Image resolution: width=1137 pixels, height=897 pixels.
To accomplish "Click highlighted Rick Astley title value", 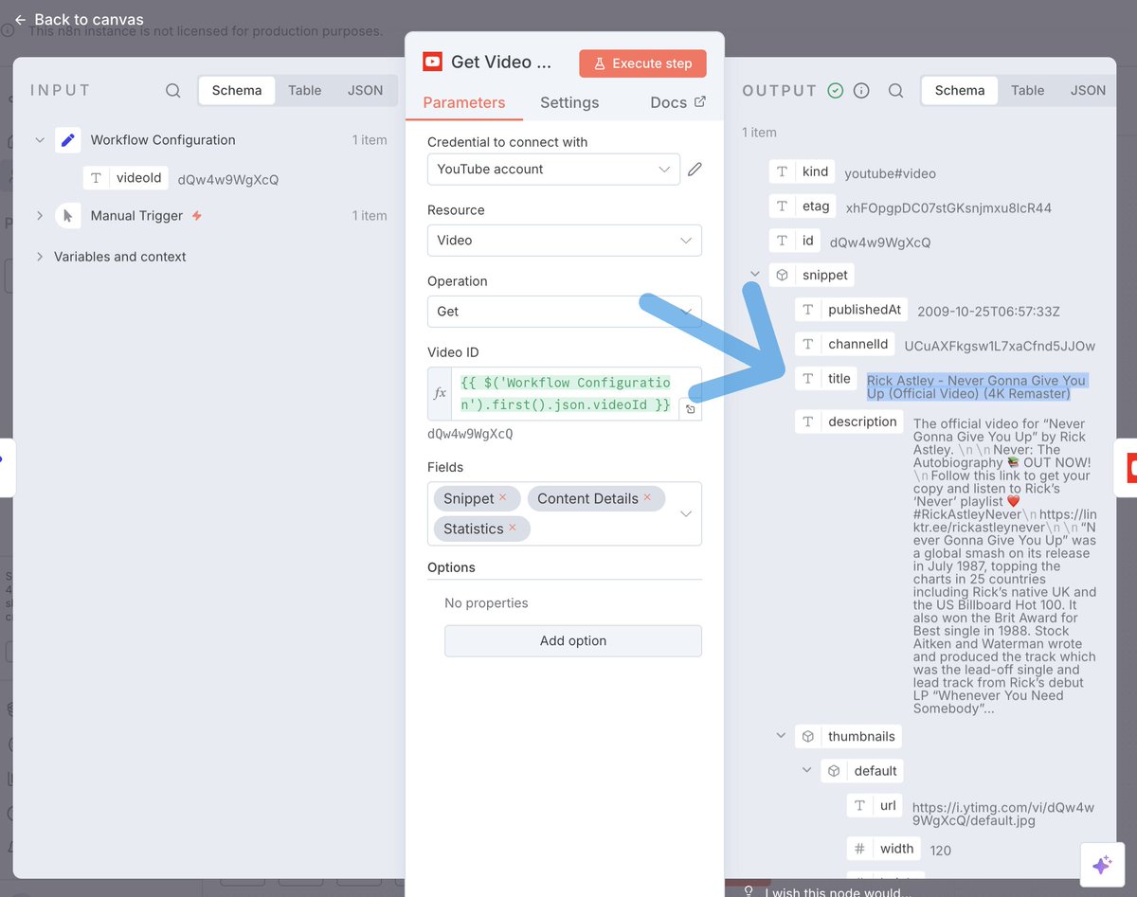I will pos(977,386).
